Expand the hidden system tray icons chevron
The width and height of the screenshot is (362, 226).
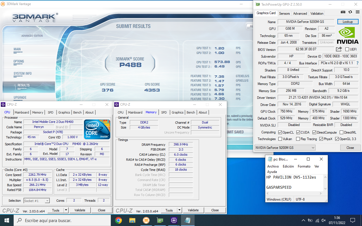click(x=303, y=220)
